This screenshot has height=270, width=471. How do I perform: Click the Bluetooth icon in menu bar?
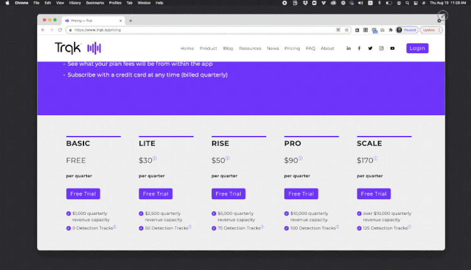tap(379, 3)
